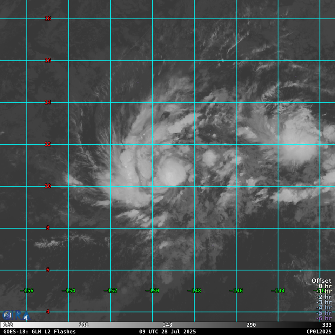The width and height of the screenshot is (335, 335).
Task: Click the -150 longitude label
Action: (152, 291)
